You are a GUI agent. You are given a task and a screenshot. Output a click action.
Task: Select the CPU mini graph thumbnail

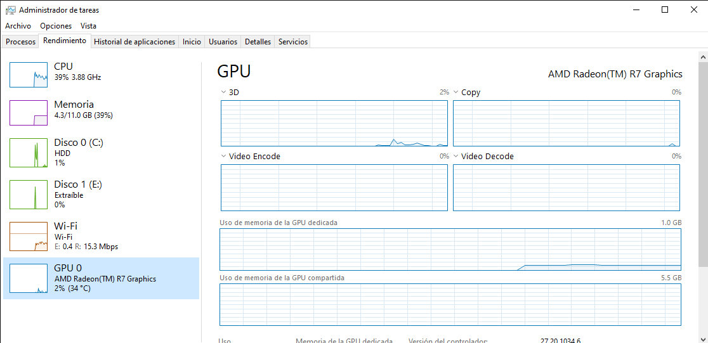pyautogui.click(x=29, y=75)
